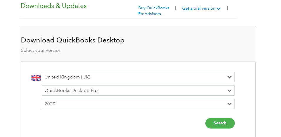Open the Get a trial version menu
The height and width of the screenshot is (137, 281).
[x=199, y=8]
